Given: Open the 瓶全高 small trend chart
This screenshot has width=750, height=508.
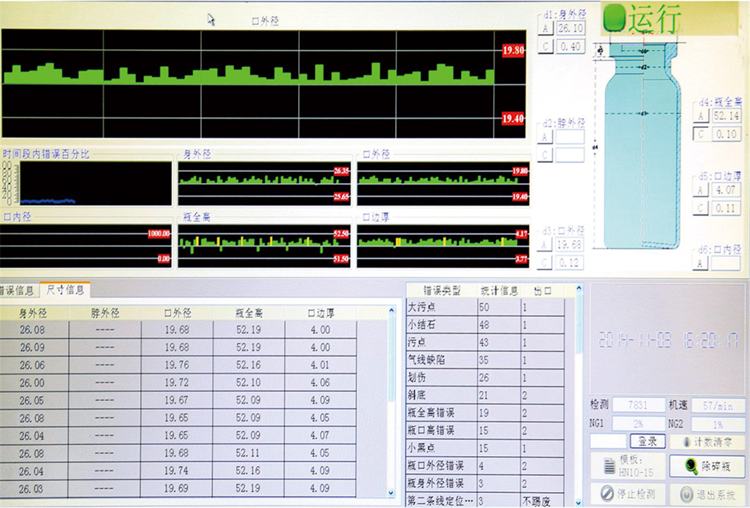Looking at the screenshot, I should pos(264,246).
